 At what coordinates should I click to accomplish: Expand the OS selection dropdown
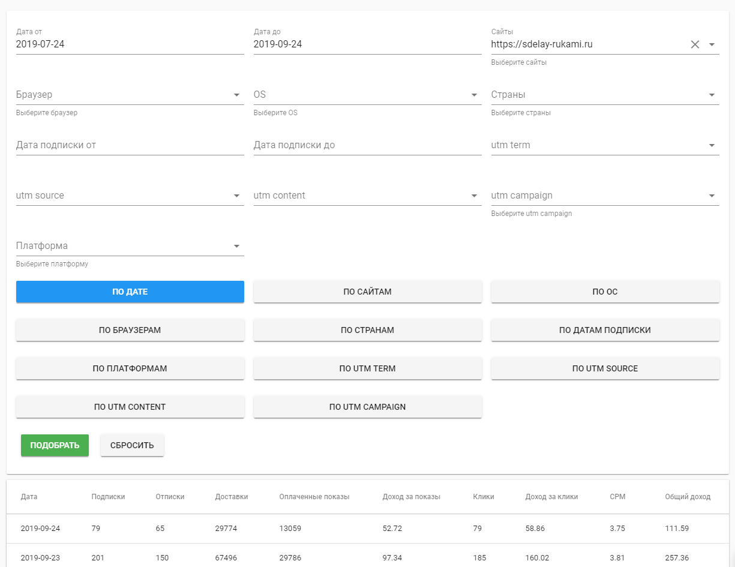(x=474, y=95)
